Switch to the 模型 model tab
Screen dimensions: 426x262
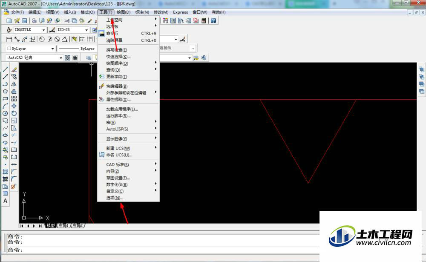51,226
